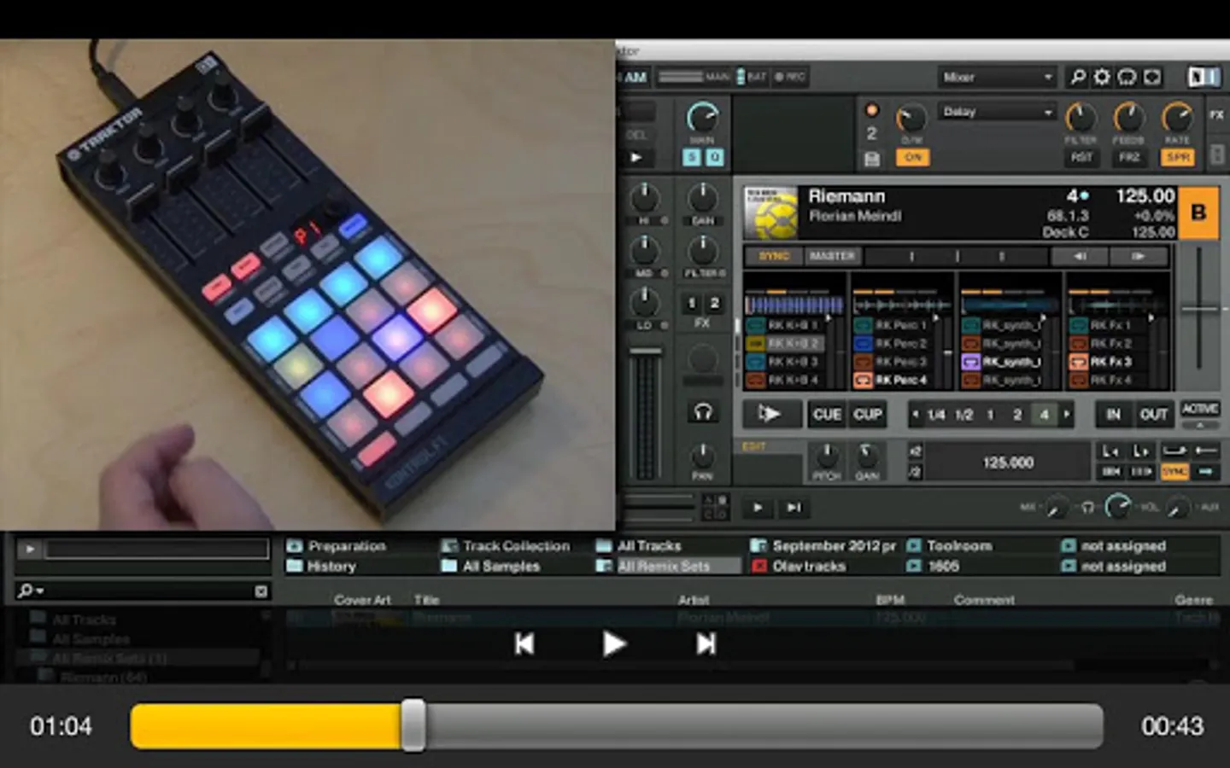The width and height of the screenshot is (1230, 768).
Task: Click the headphone-shaped icon in Traktor header
Action: tap(1127, 77)
